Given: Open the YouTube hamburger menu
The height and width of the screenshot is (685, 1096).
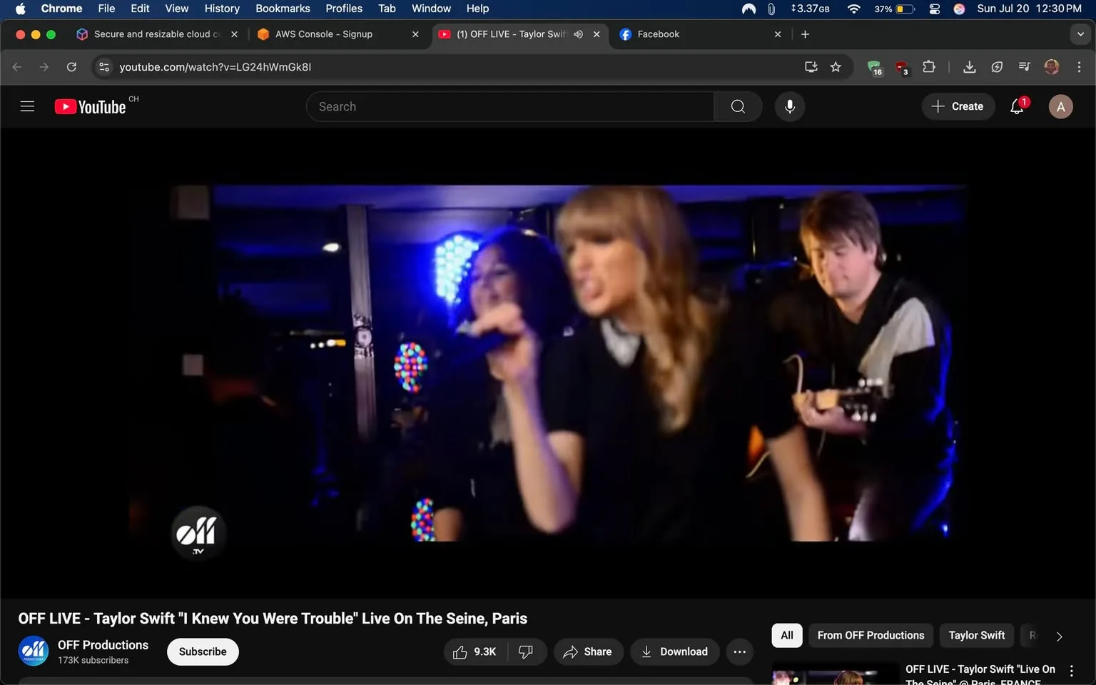Looking at the screenshot, I should click(27, 106).
